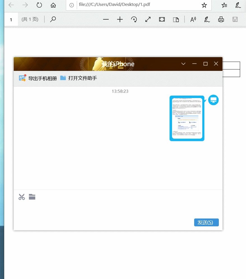The width and height of the screenshot is (246, 279).
Task: Open dropdown arrow in iPhone window title bar
Action: tap(183, 64)
